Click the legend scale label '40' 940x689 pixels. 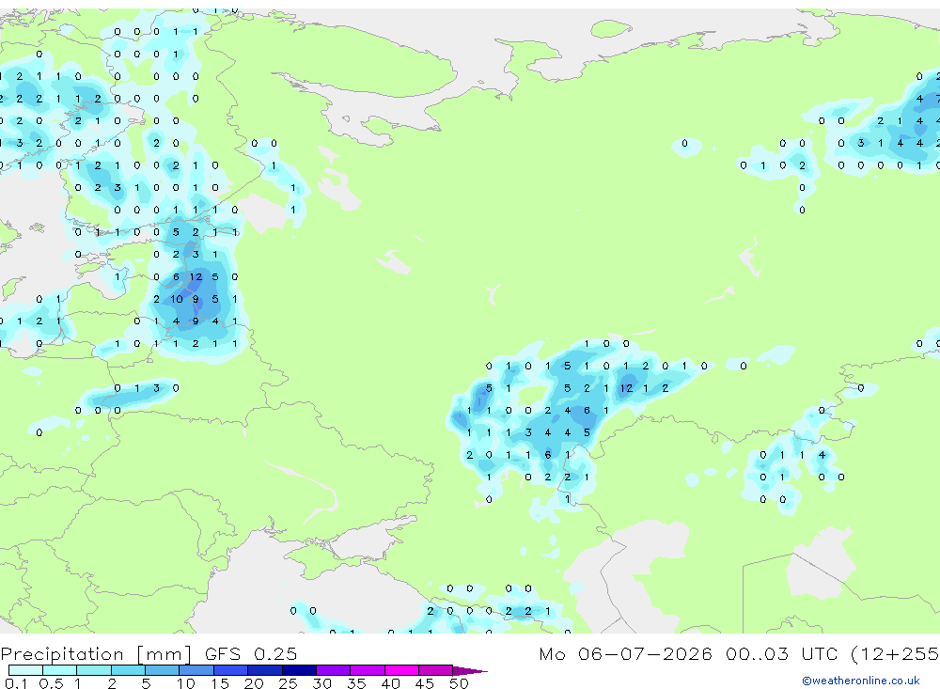coord(391,683)
